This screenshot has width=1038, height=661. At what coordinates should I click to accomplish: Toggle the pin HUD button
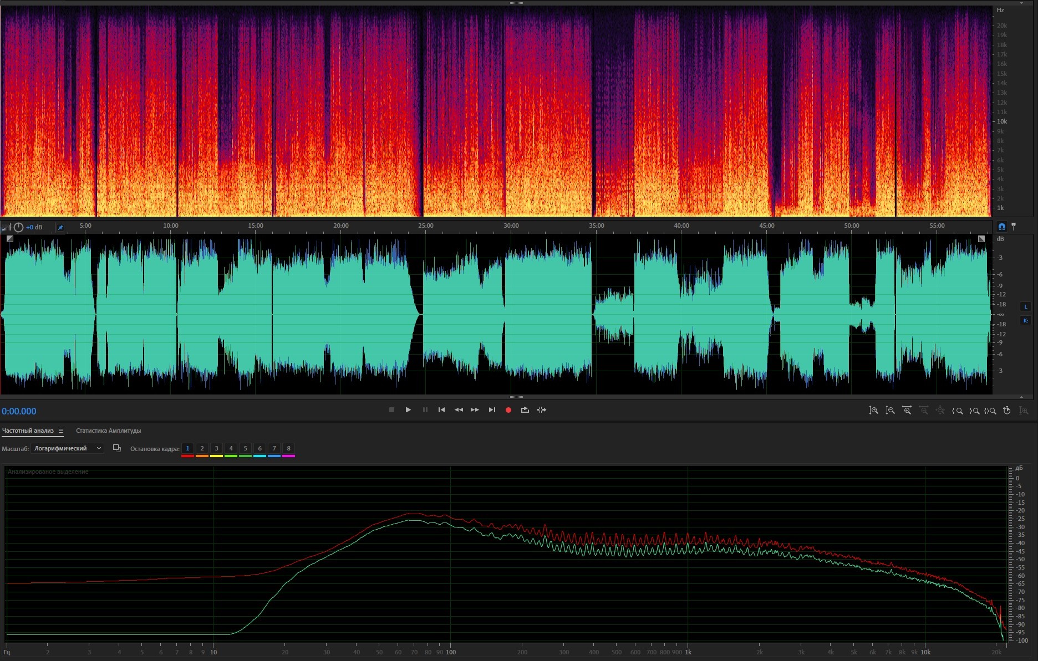60,227
